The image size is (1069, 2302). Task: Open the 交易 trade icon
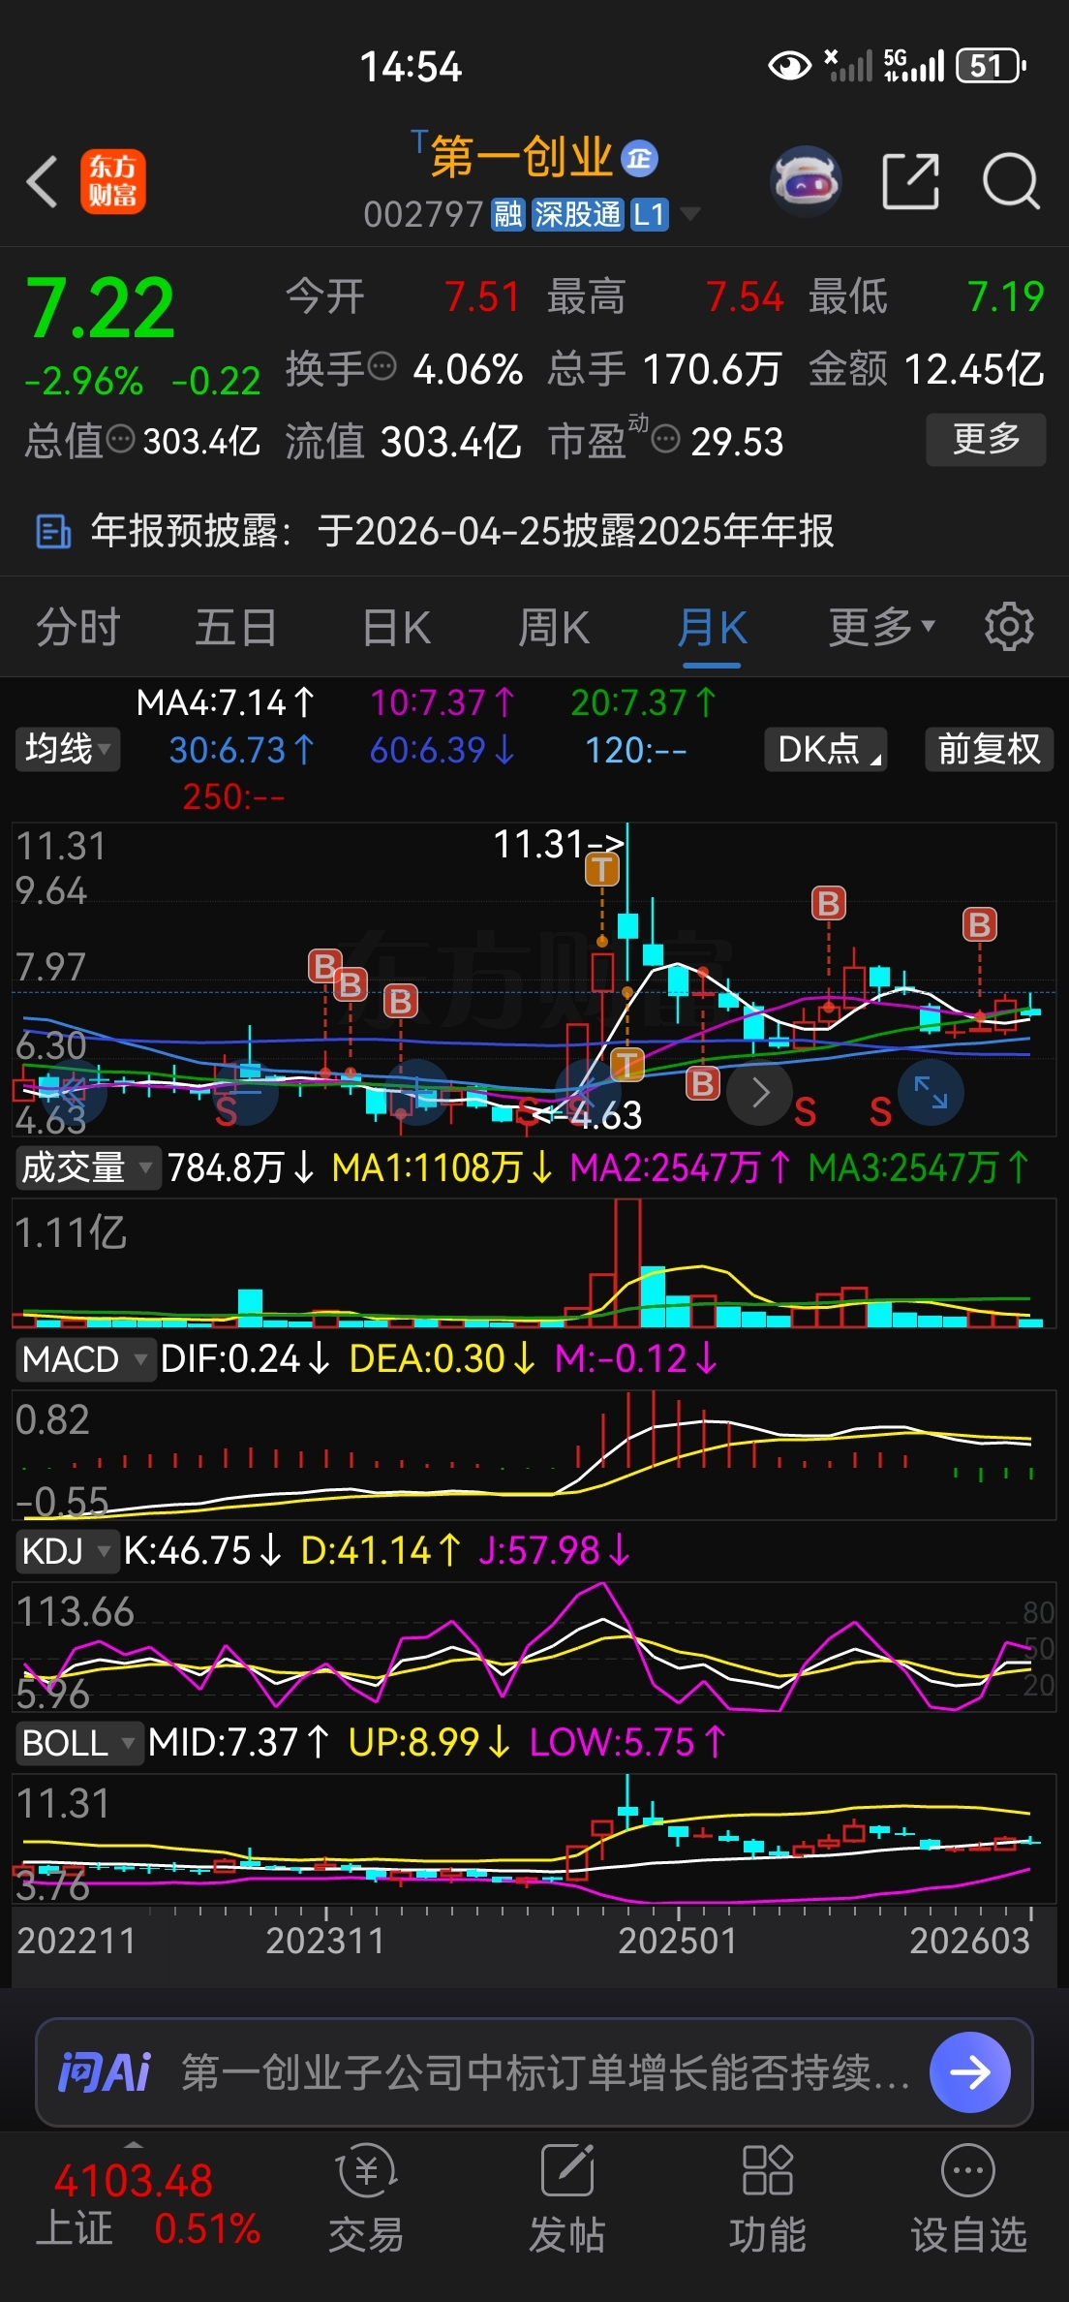pos(366,2197)
